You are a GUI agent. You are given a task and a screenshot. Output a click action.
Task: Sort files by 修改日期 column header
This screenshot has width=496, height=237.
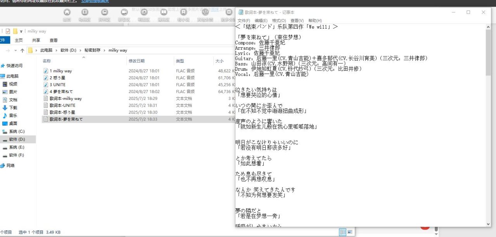pos(137,61)
